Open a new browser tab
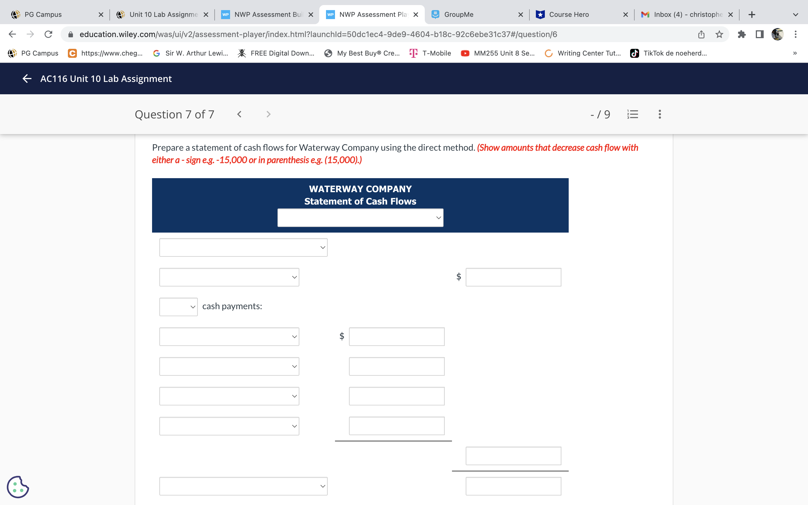 [752, 15]
